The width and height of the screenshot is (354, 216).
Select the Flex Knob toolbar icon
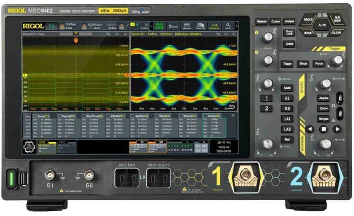201,26
